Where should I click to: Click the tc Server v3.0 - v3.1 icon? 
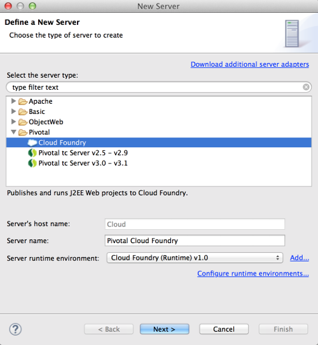coord(32,163)
